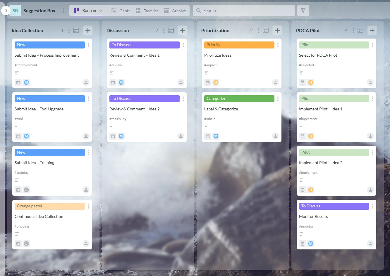
Task: Open the Suggestion Box three-dot options icon
Action: 63,10
